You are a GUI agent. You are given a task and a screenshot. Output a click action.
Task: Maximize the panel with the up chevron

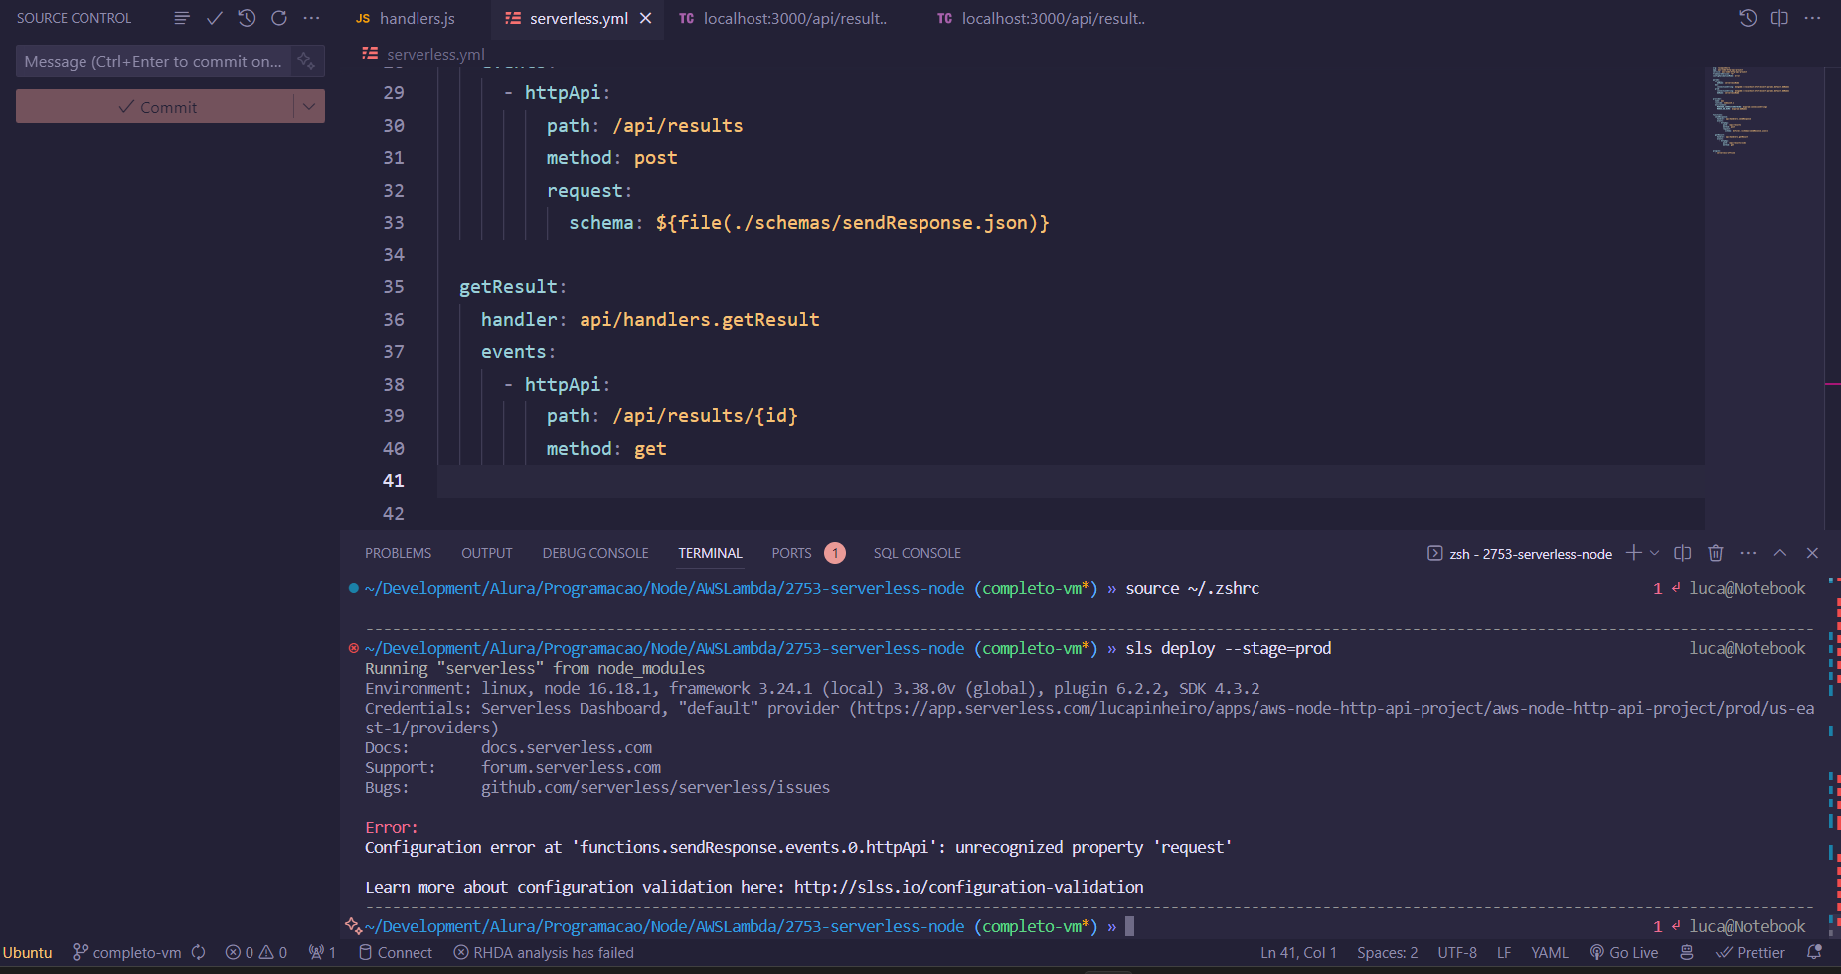pyautogui.click(x=1780, y=553)
